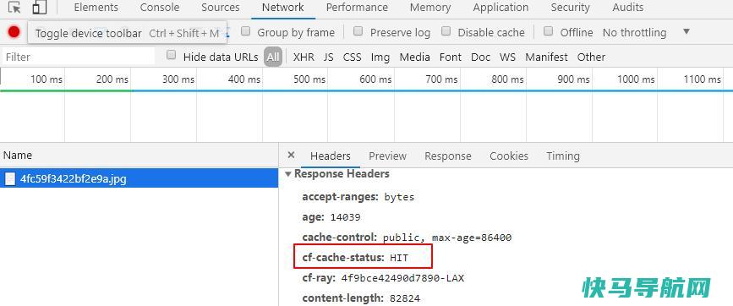
Task: Switch to the Timing tab
Action: click(563, 156)
